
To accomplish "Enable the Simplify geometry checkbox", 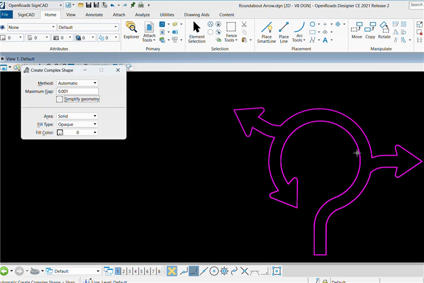I will [x=60, y=99].
